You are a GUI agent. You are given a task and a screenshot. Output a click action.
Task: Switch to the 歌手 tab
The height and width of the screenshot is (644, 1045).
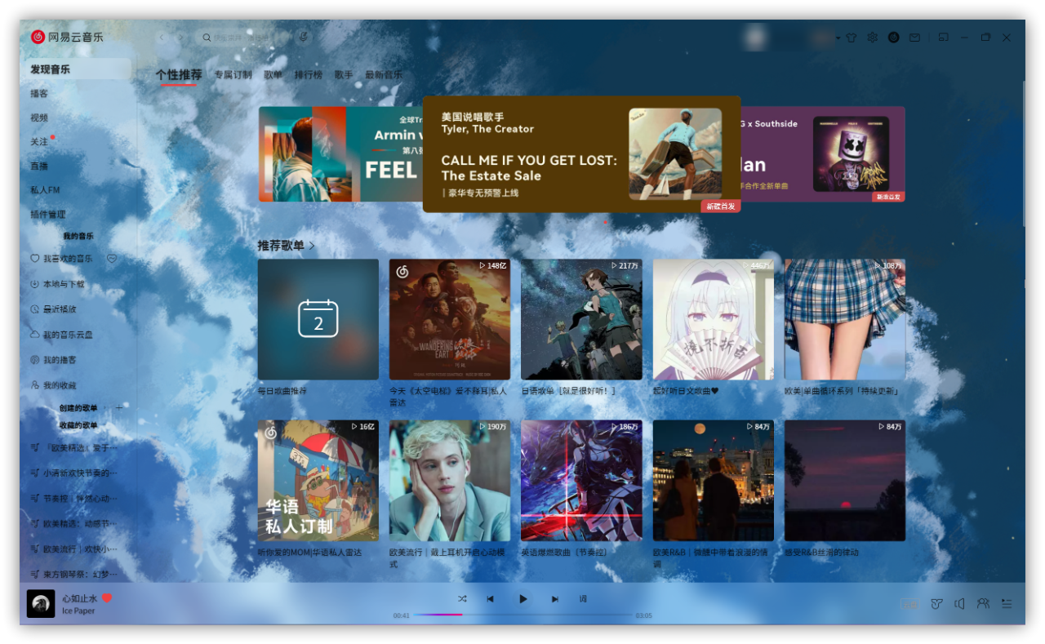tap(344, 74)
